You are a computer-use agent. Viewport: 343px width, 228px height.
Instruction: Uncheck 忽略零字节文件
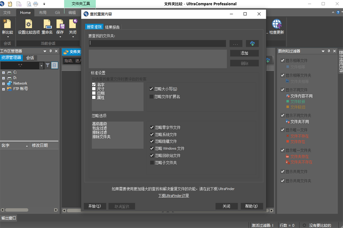[152, 127]
